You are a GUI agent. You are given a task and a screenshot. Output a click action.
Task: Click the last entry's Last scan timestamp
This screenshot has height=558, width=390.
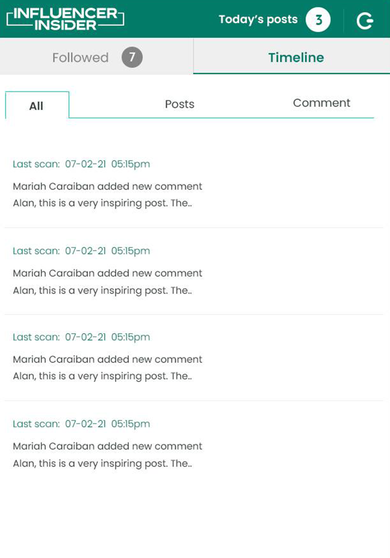point(81,424)
